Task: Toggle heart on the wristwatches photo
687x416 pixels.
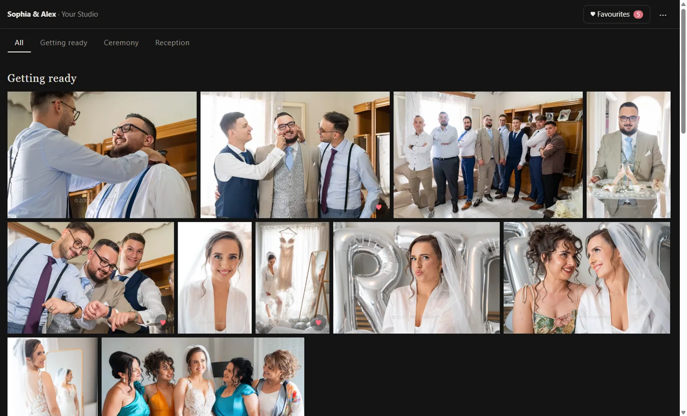Action: 163,322
